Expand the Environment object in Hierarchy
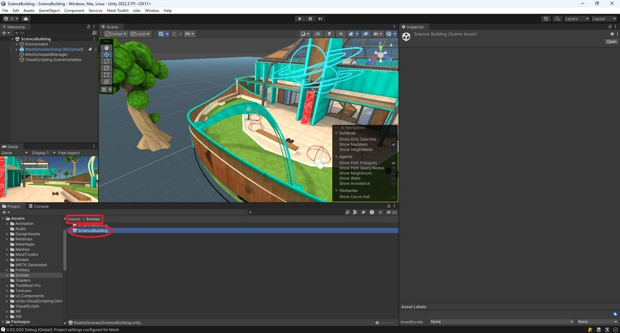The width and height of the screenshot is (620, 333). [x=17, y=44]
